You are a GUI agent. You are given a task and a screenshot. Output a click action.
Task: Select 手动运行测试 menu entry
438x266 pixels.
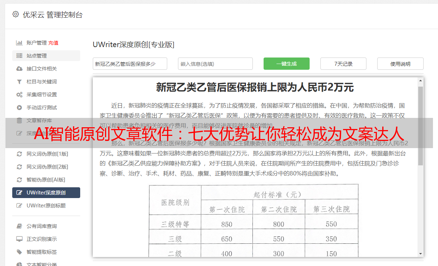pos(46,107)
